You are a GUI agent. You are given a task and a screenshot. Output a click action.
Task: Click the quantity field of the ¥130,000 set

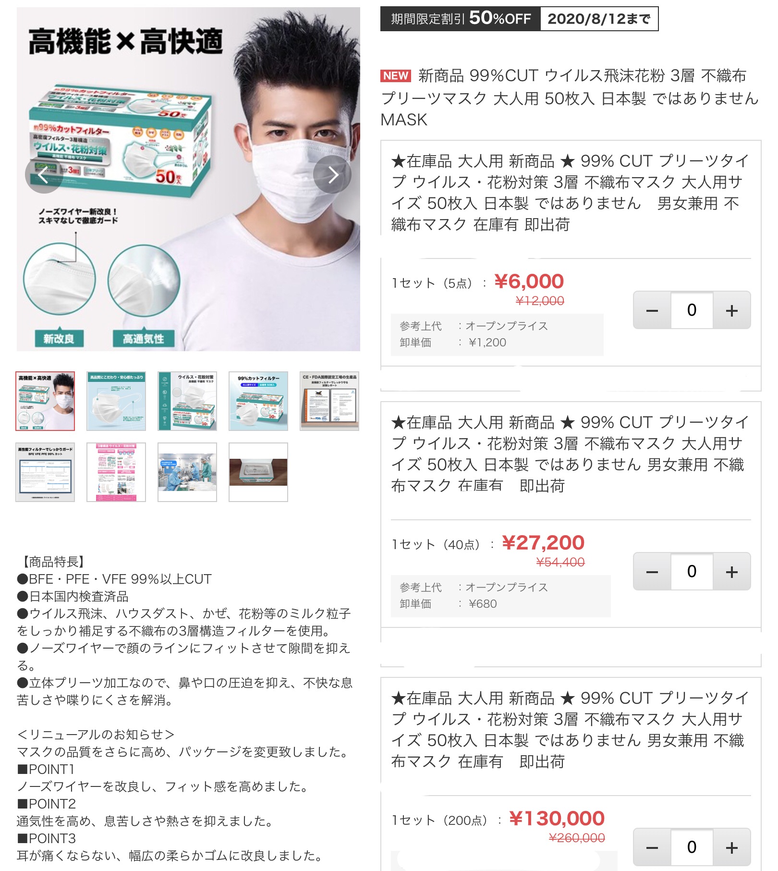pos(692,847)
